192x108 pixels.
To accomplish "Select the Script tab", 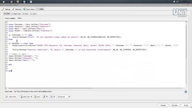I will [x=40, y=9].
